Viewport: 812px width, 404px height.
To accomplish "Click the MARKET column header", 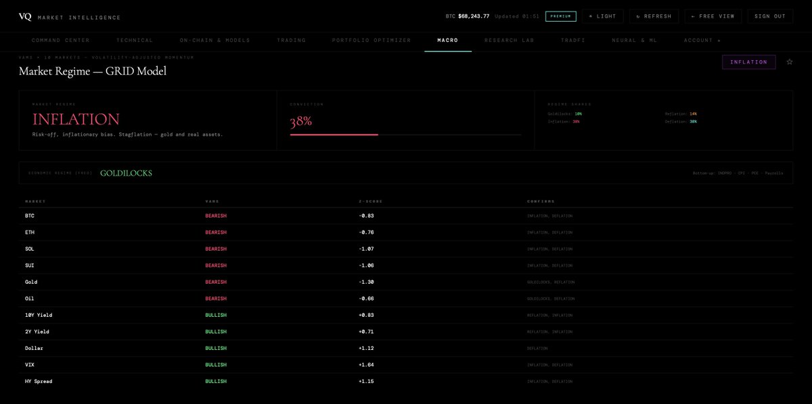I will tap(35, 201).
